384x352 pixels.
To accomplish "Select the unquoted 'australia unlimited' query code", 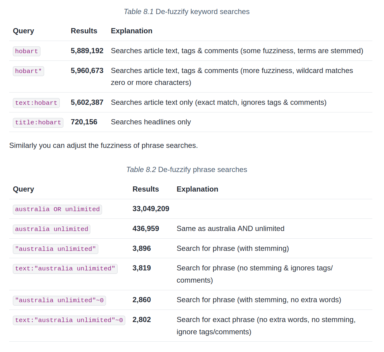I will click(x=51, y=229).
